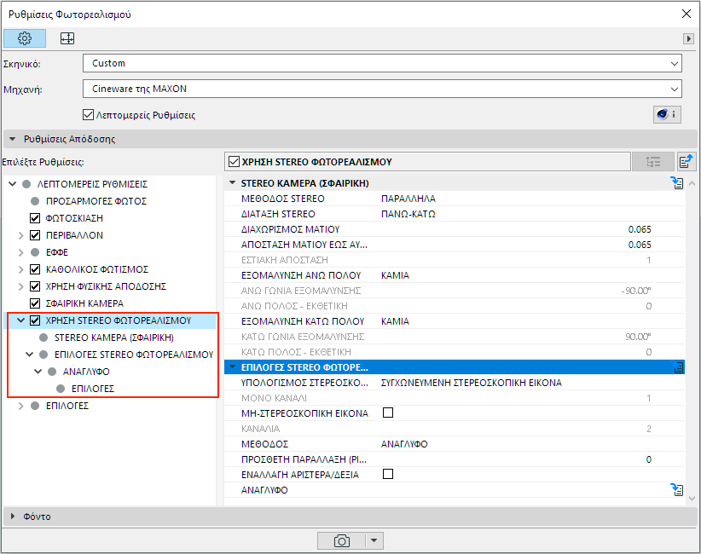Open the Σκηνικό Custom dropdown
This screenshot has width=701, height=554.
click(x=382, y=63)
